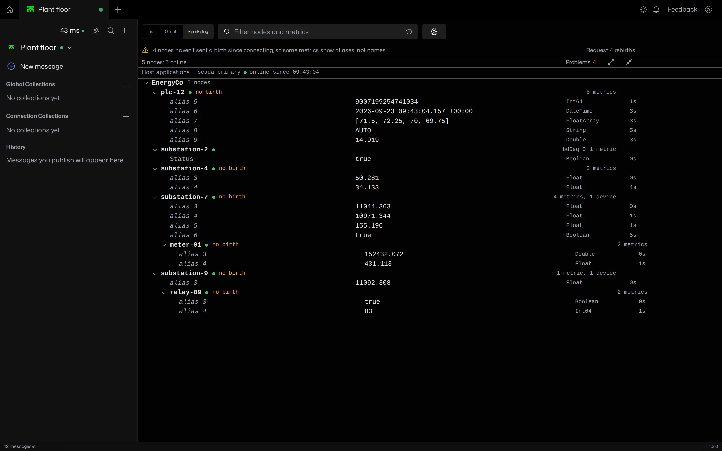Open a new tab with plus icon
This screenshot has height=451, width=722.
click(x=118, y=10)
